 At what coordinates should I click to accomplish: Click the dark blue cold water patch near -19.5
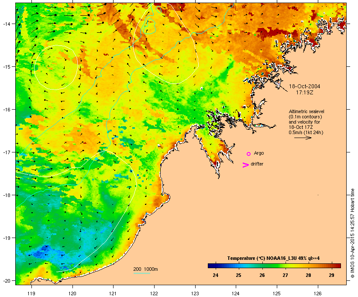pyautogui.click(x=43, y=252)
